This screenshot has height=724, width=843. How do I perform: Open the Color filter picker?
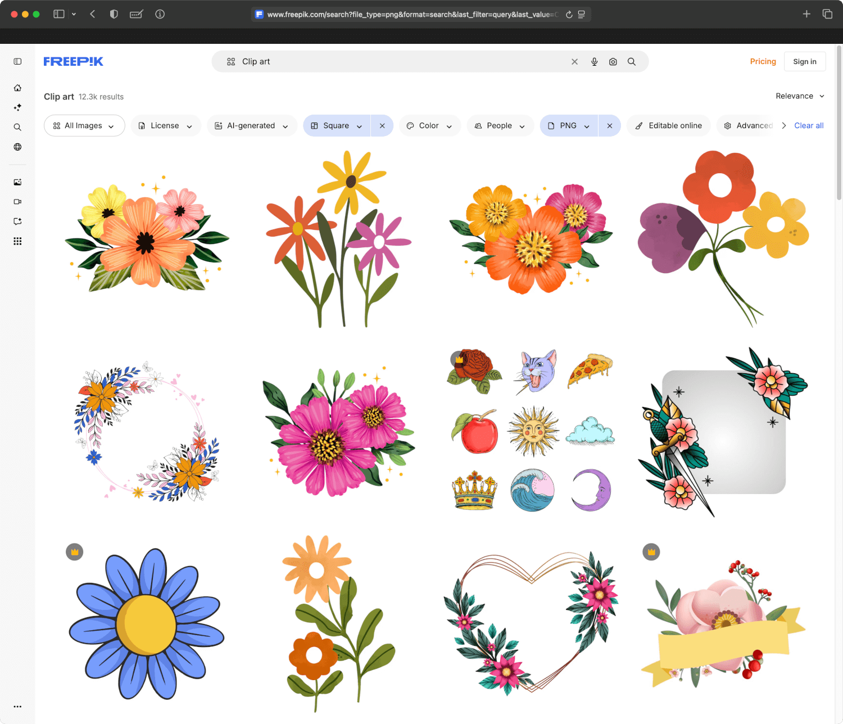coord(429,125)
